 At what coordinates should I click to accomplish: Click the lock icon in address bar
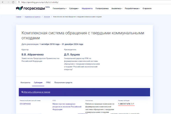(x=19, y=2)
